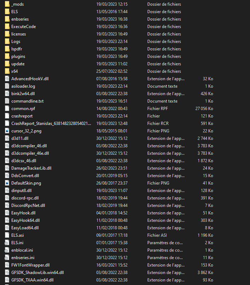Click the asiloader.log text file icon

7,86
